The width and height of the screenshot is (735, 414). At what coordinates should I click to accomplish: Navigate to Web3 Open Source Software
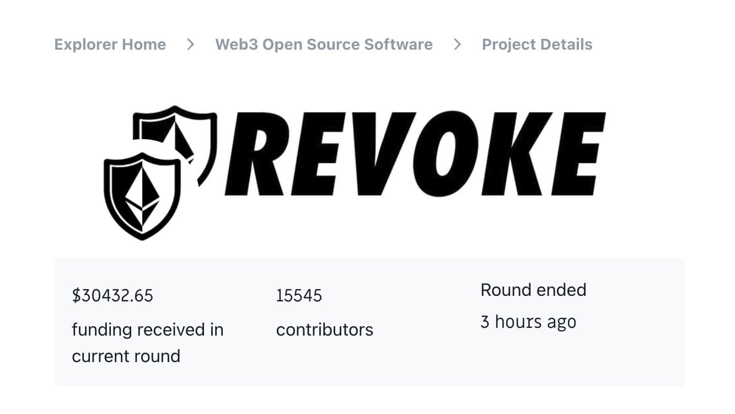point(324,44)
